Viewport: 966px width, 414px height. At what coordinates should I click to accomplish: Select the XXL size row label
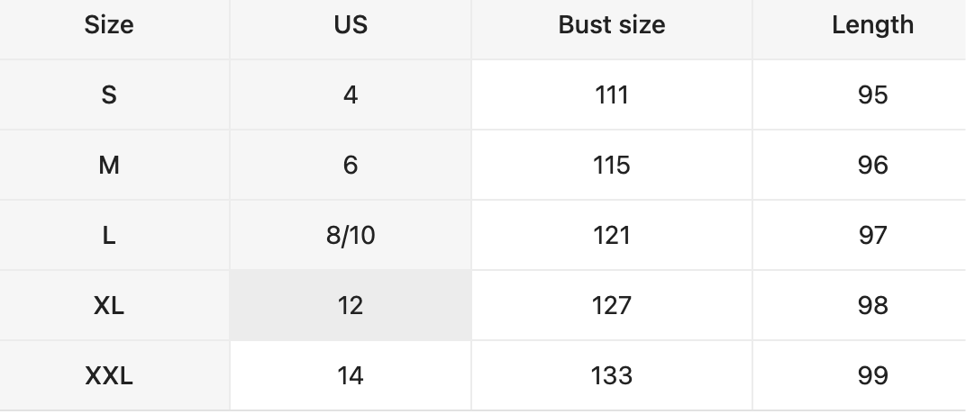(109, 375)
